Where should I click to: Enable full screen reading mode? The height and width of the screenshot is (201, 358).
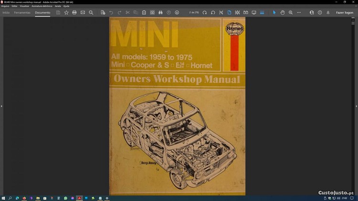tap(254, 12)
